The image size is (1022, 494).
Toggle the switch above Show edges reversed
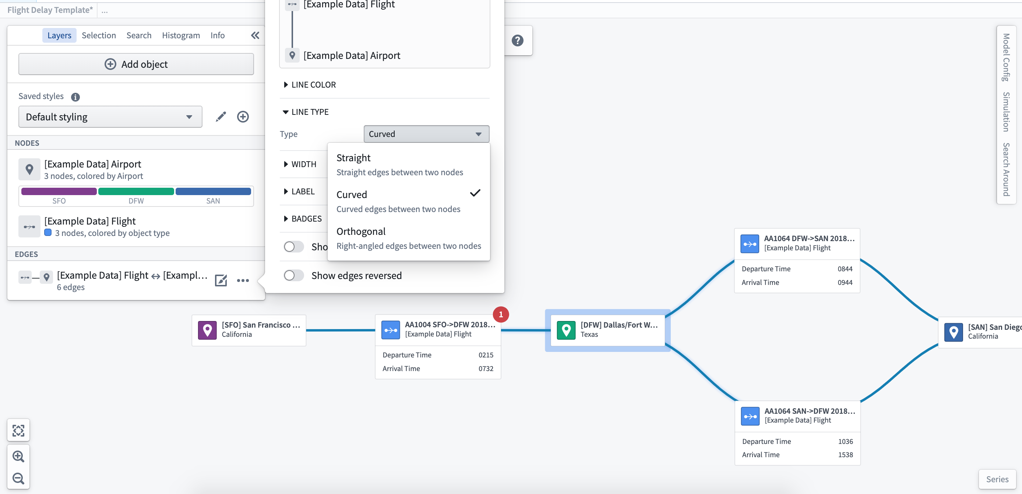point(293,247)
